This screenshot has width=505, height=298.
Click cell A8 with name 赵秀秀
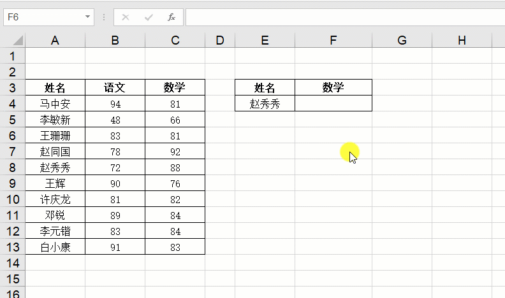pyautogui.click(x=55, y=167)
